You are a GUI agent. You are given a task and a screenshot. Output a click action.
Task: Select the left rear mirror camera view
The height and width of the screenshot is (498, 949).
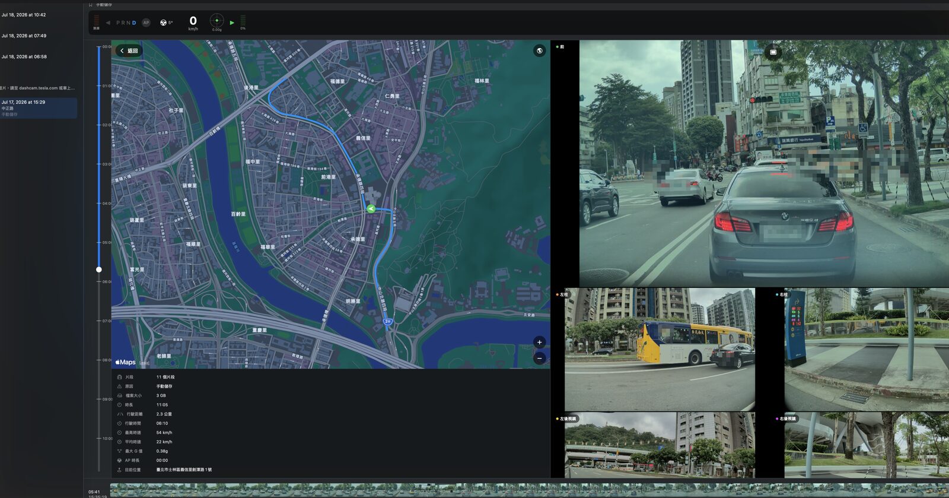click(660, 445)
